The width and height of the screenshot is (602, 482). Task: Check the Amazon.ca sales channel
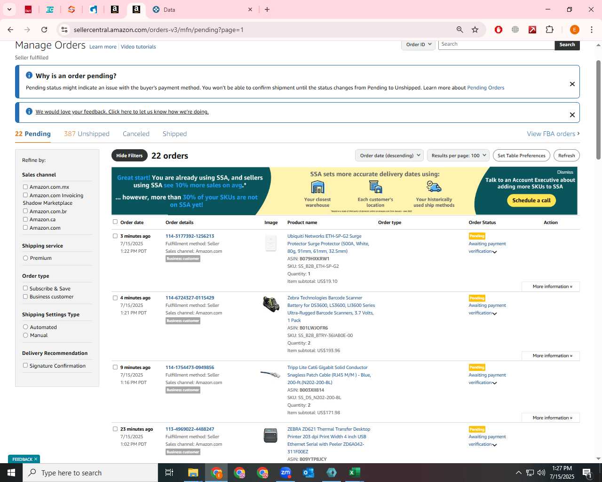coord(25,219)
